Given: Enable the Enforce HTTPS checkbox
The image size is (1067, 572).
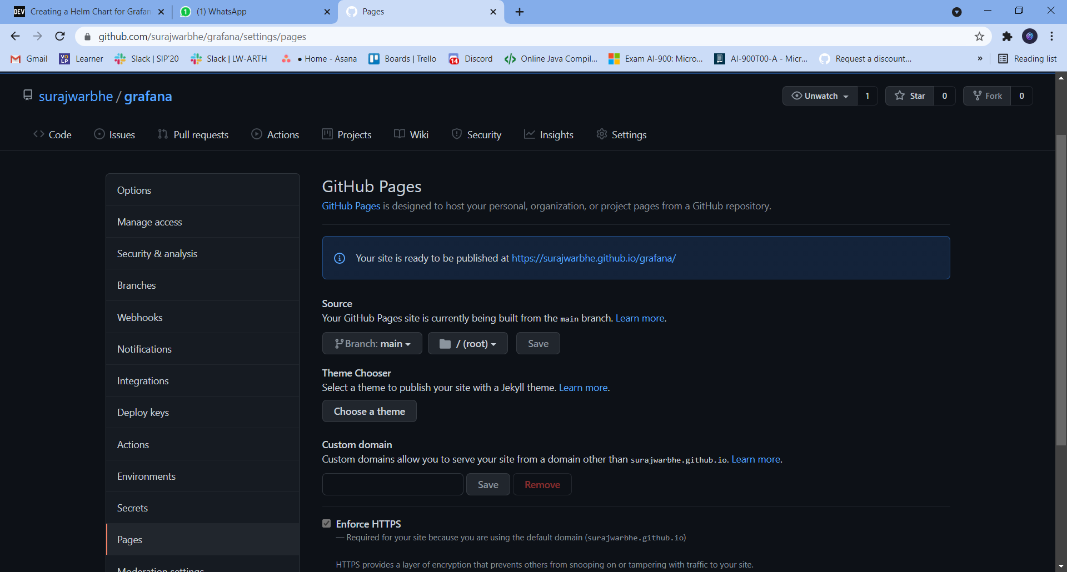Looking at the screenshot, I should coord(326,523).
